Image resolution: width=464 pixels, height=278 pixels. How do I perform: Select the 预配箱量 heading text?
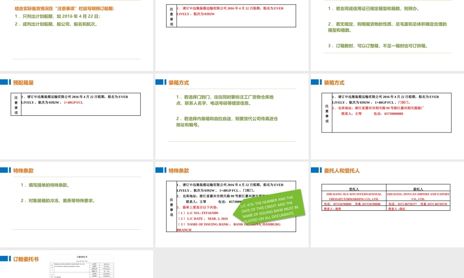pos(22,82)
